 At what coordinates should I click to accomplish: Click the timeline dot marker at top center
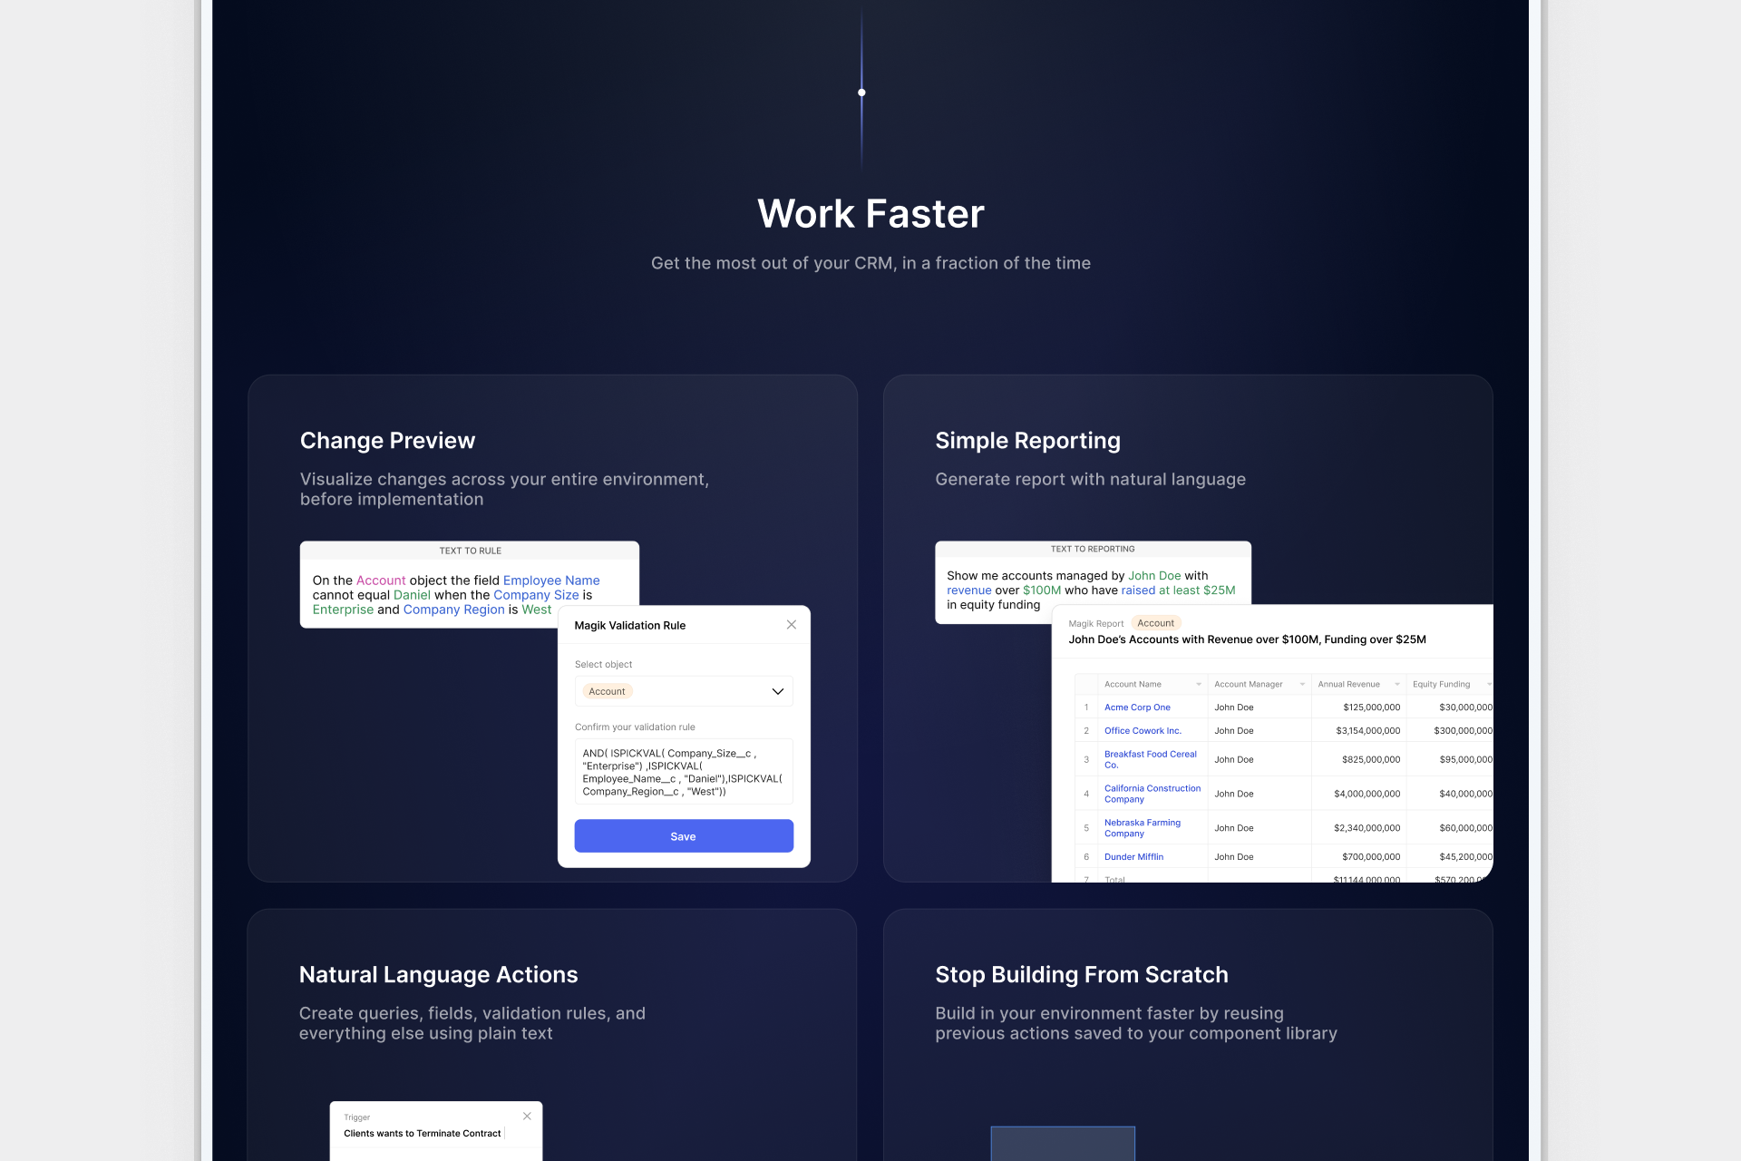coord(870,92)
